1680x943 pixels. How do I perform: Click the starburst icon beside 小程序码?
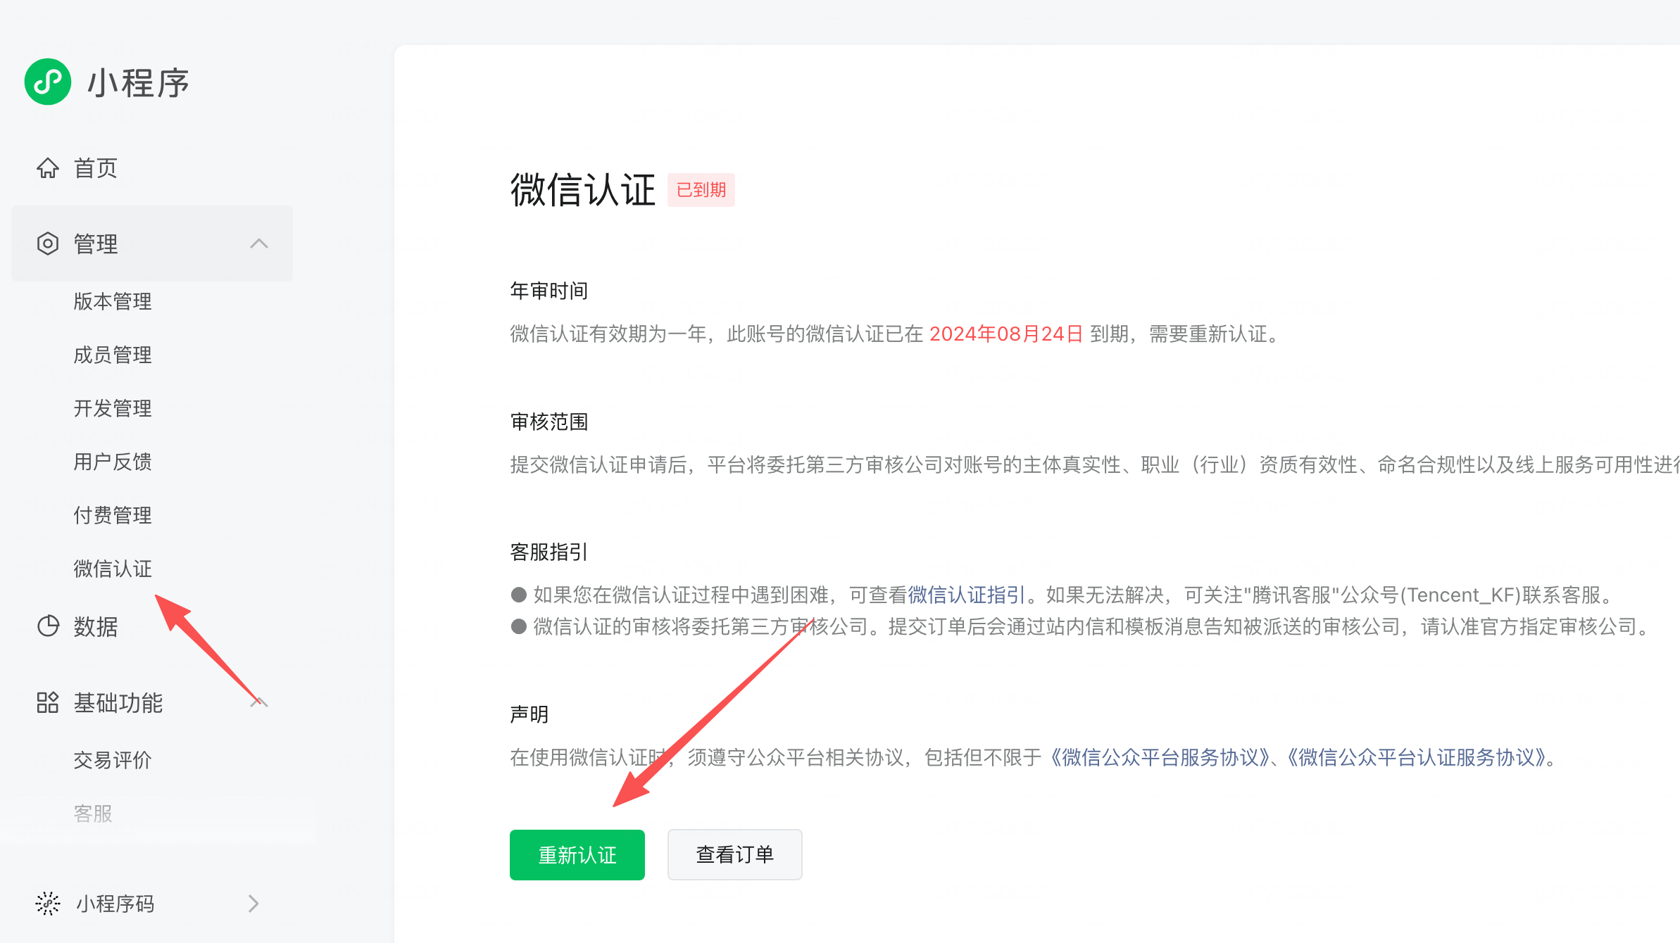click(x=48, y=903)
